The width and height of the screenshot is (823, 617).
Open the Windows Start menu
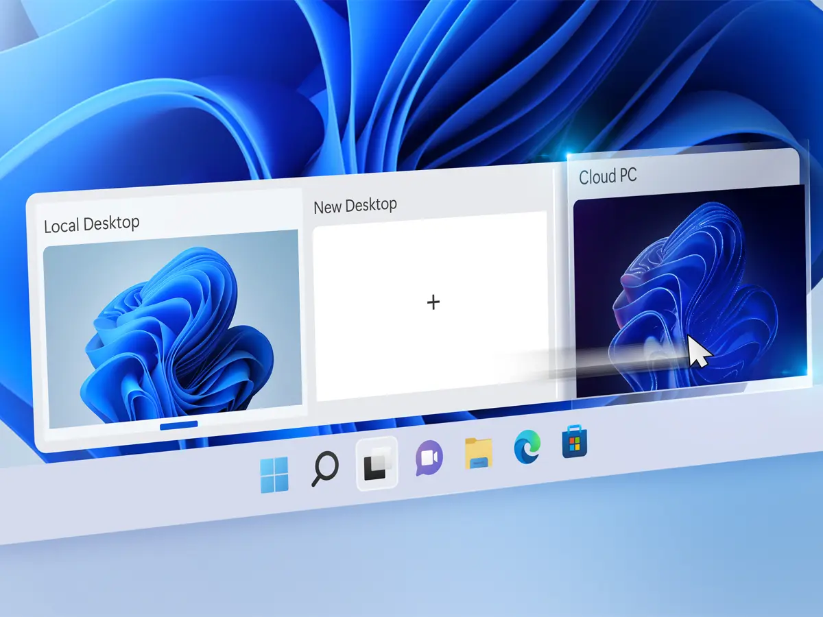[274, 475]
